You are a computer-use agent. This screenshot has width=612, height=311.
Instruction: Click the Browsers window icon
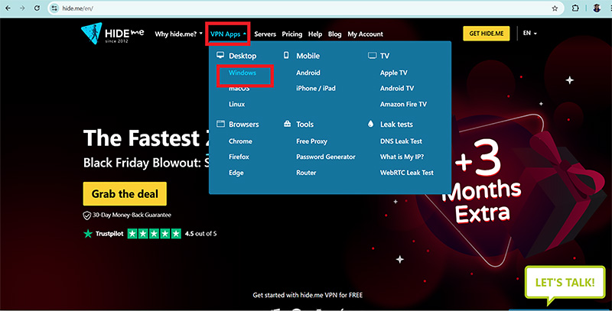pyautogui.click(x=220, y=124)
